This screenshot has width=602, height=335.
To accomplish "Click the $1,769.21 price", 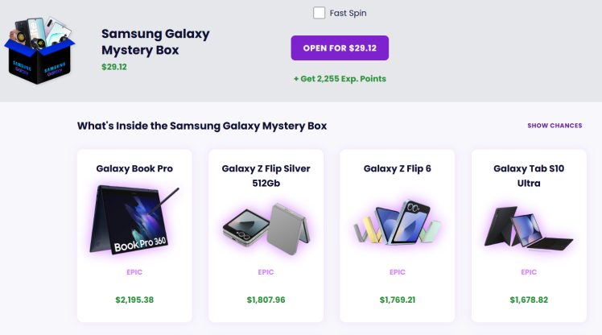I will pyautogui.click(x=398, y=300).
